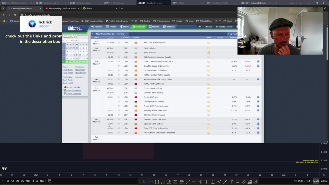The height and width of the screenshot is (185, 329).
Task: Open the News menu on Forex Factory
Action: coord(124,27)
